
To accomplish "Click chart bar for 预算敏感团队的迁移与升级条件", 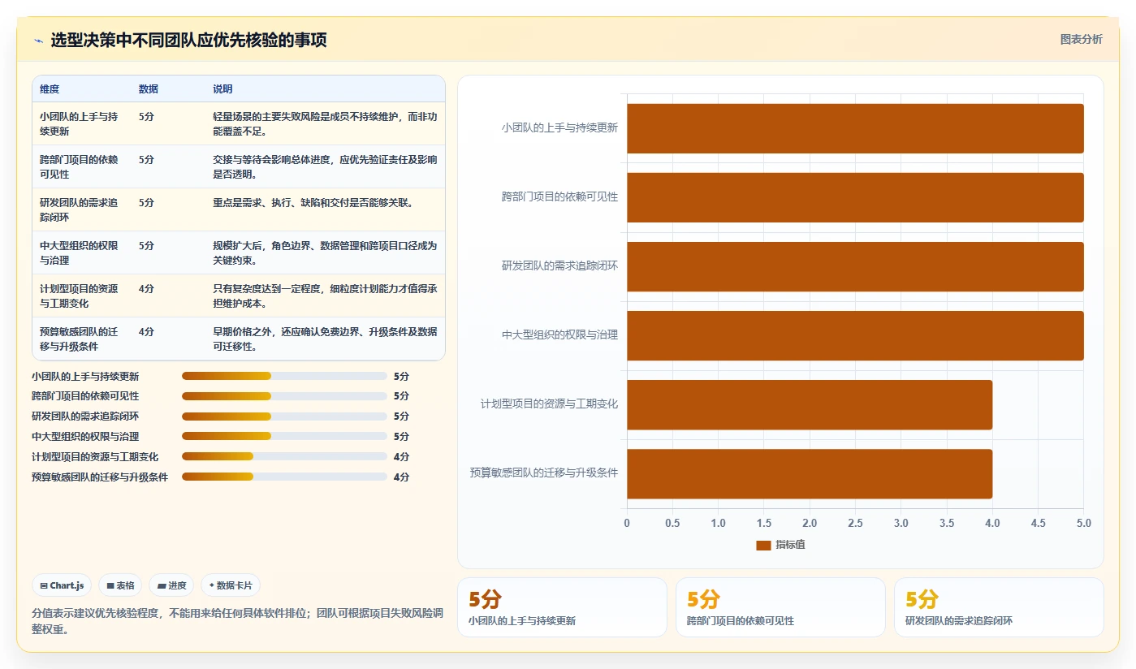I will pos(810,473).
